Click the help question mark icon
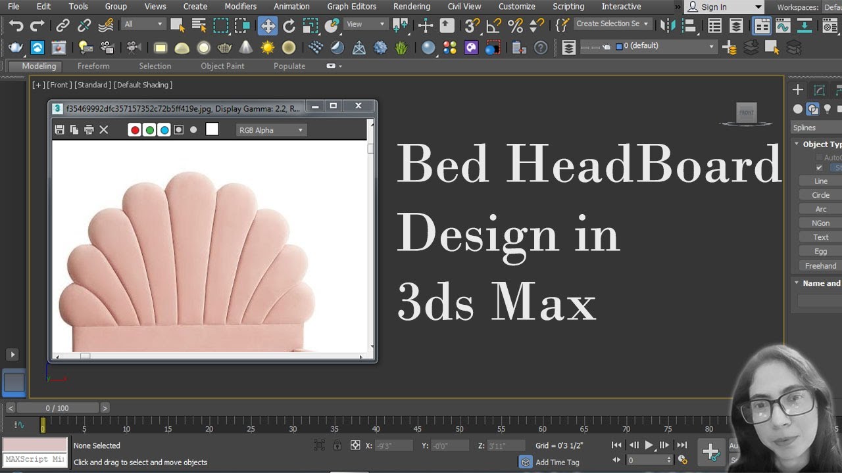 tap(541, 48)
